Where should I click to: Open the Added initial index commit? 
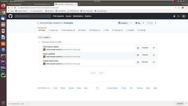[51, 61]
